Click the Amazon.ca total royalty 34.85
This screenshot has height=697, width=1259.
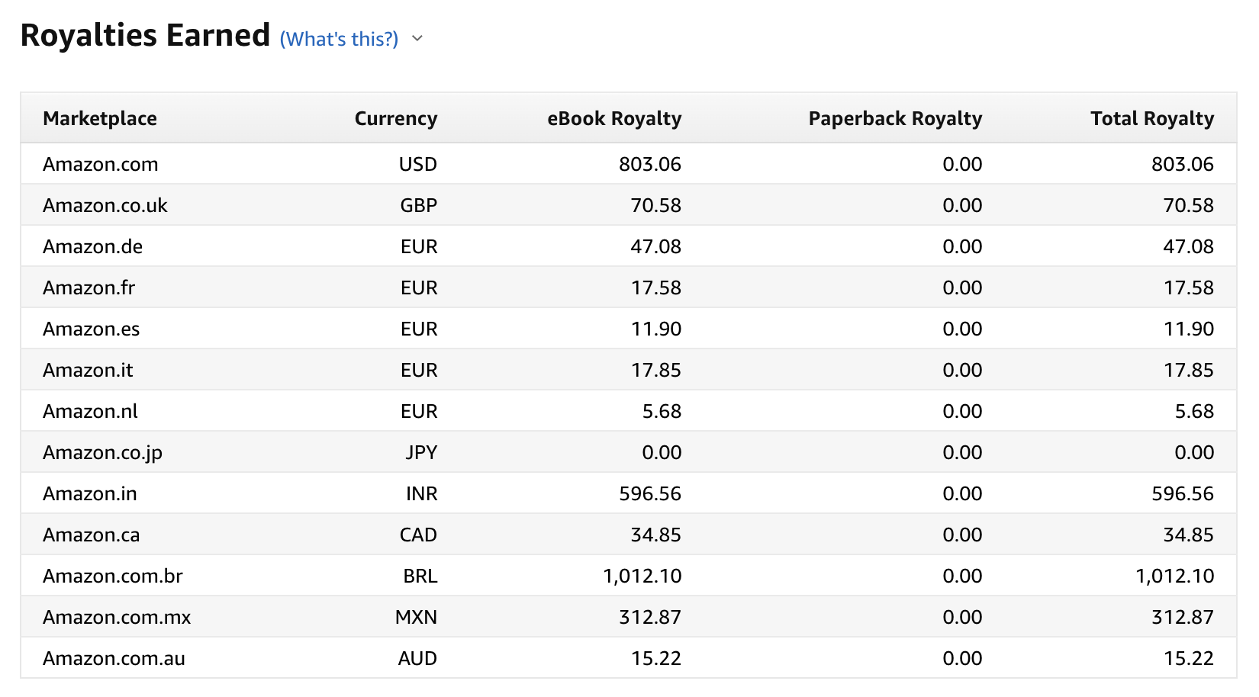click(1188, 535)
